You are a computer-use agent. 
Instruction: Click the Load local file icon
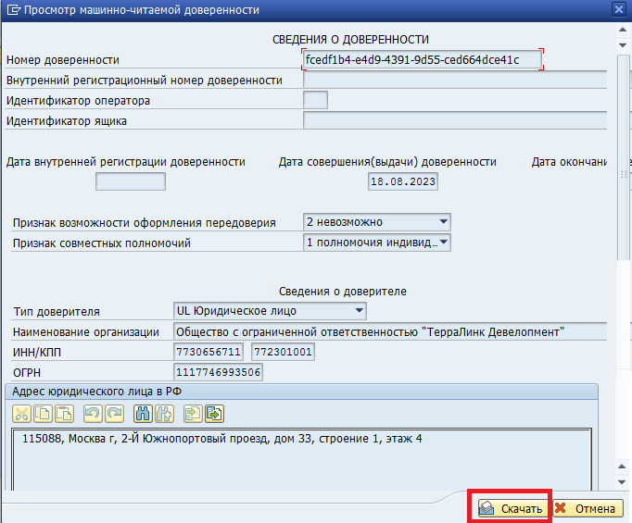point(195,413)
